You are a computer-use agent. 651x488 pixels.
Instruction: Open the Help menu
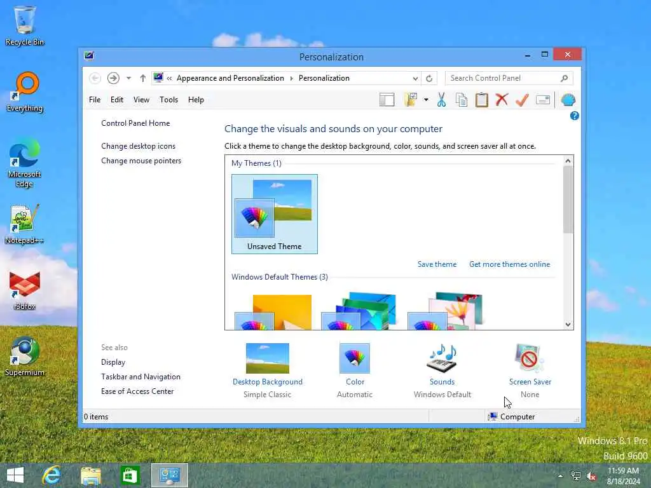196,100
